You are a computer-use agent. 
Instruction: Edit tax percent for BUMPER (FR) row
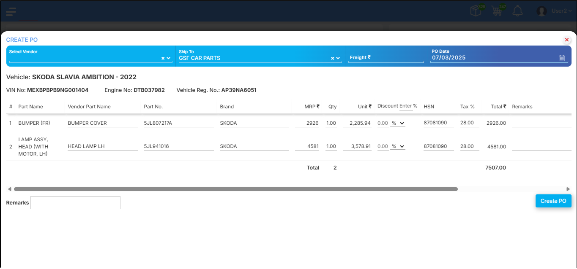pyautogui.click(x=470, y=123)
